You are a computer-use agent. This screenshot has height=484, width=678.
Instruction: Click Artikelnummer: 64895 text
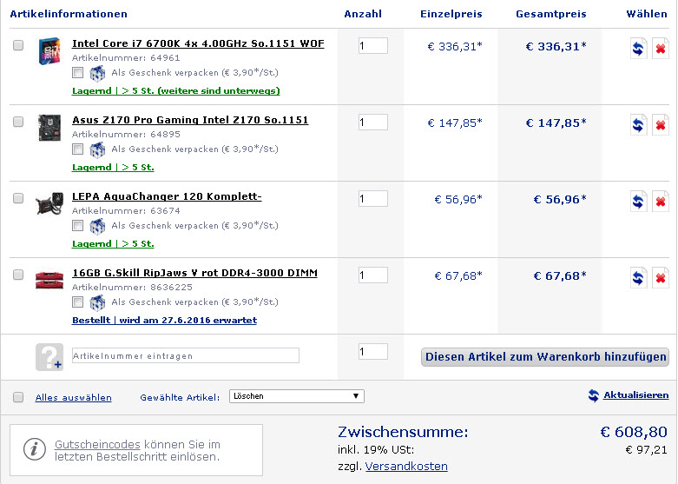click(x=126, y=135)
